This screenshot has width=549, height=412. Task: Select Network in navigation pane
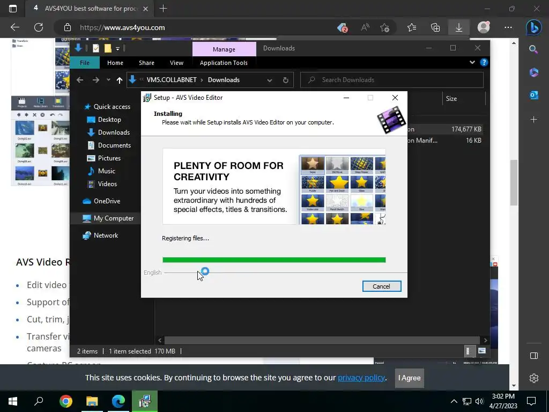coord(106,236)
